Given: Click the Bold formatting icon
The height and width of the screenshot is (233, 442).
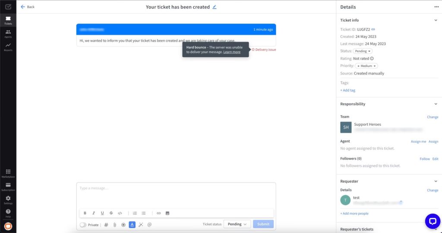Looking at the screenshot, I should coord(85,213).
